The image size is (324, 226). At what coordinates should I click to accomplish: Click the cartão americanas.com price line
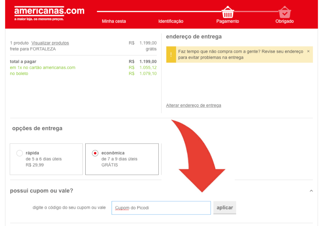tap(42, 67)
